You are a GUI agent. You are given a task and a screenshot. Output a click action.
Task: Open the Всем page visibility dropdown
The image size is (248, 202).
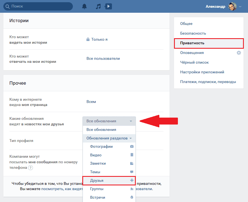click(91, 102)
